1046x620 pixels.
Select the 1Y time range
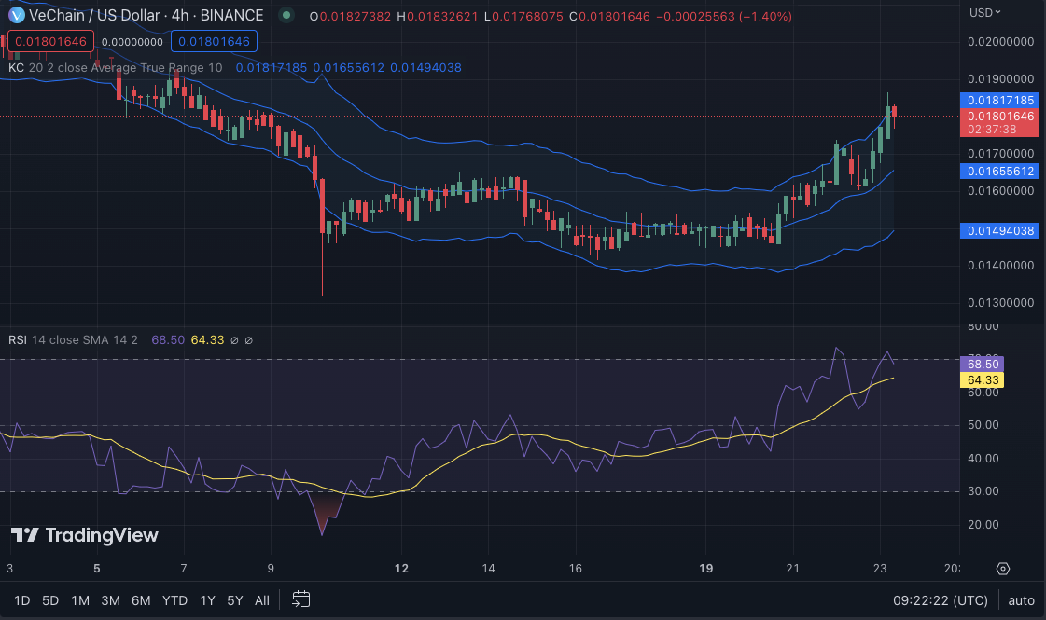[x=207, y=600]
